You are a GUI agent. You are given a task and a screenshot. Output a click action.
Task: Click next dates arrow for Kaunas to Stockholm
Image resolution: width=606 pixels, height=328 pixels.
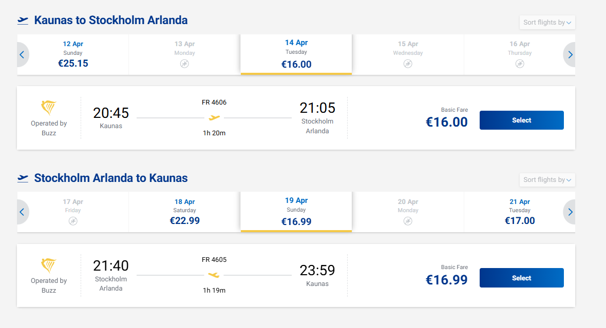click(x=570, y=55)
